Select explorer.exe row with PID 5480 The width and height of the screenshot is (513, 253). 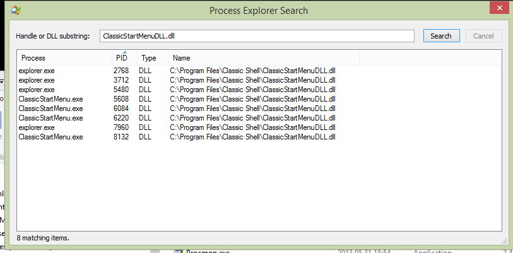[x=259, y=90]
